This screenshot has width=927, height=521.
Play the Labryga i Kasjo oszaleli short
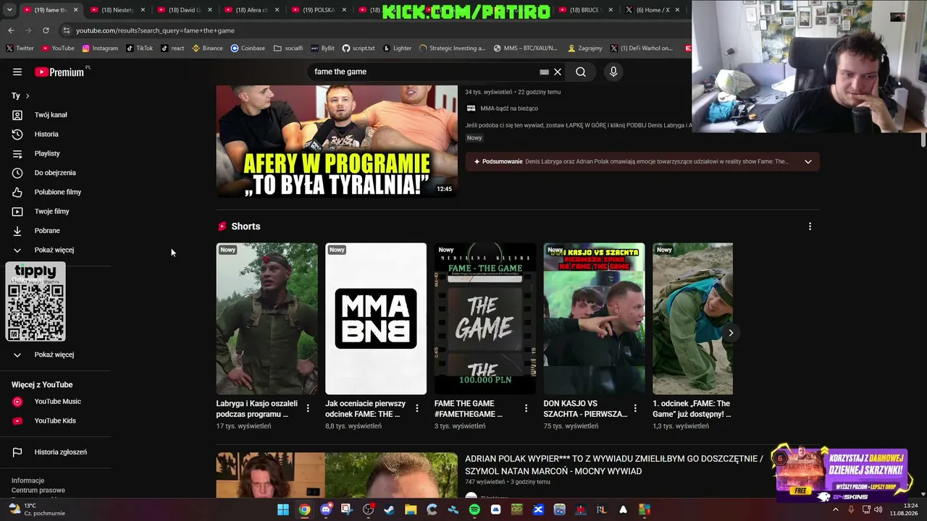267,318
